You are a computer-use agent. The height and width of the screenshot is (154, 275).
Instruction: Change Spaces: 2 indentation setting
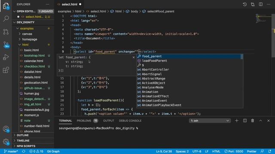click(182, 151)
